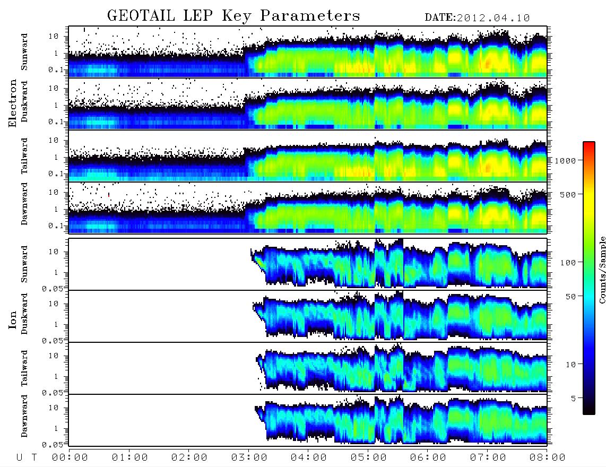Select the Electron Tailward panel label
The image size is (606, 467).
24,156
